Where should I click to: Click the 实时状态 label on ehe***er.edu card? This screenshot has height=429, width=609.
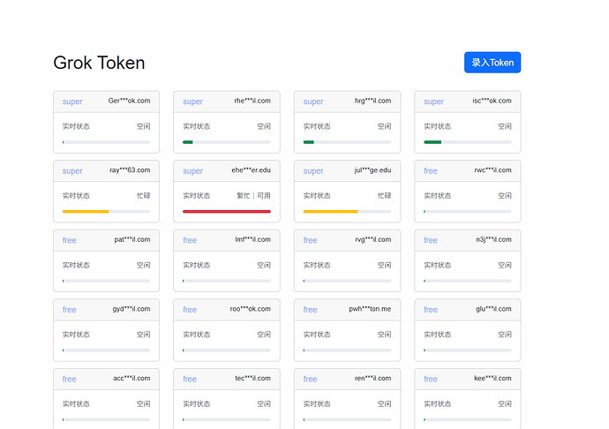pos(197,195)
